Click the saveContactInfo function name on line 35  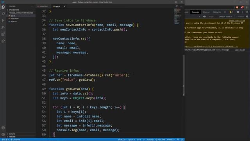click(80, 25)
